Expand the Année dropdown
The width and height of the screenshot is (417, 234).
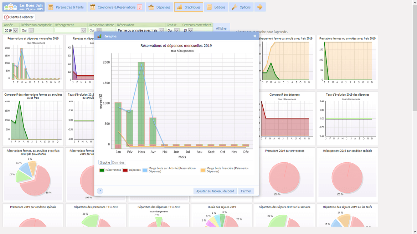15,31
